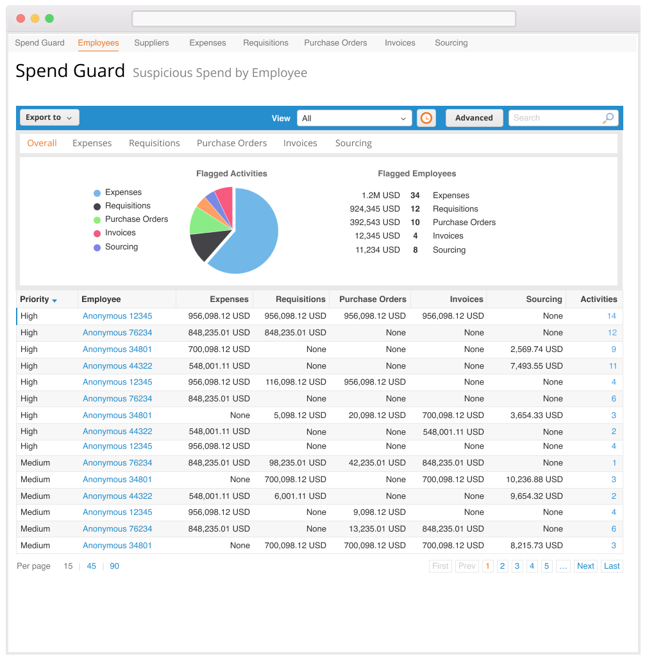Open the Export to dropdown
Image resolution: width=647 pixels, height=663 pixels.
[x=49, y=118]
